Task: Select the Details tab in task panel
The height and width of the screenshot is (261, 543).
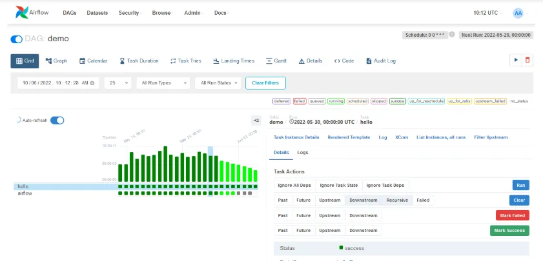Action: point(282,153)
